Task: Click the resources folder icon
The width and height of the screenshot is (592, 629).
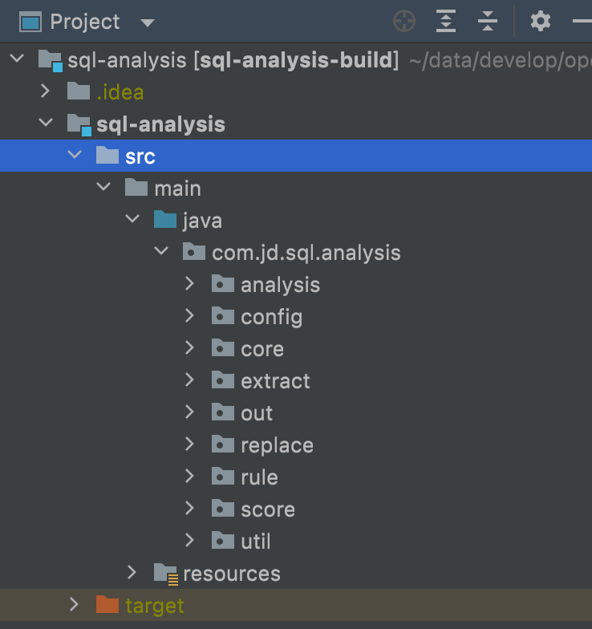Action: click(165, 573)
